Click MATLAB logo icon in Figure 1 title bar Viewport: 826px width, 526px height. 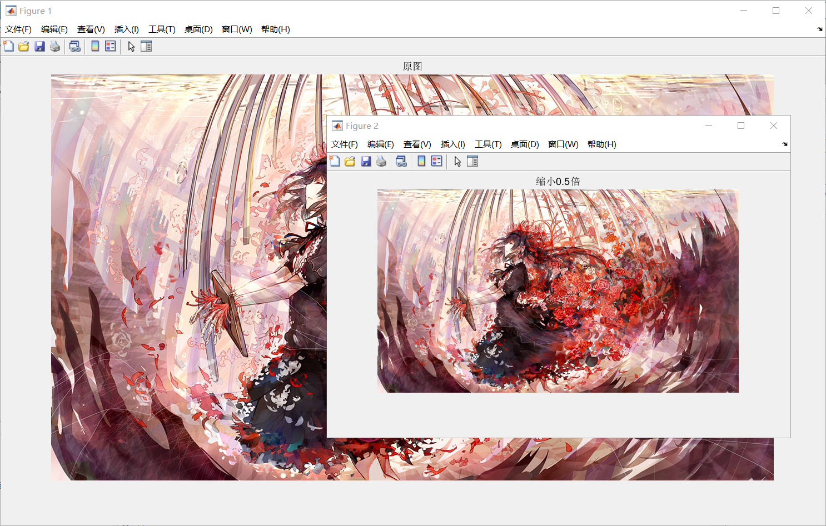click(11, 11)
